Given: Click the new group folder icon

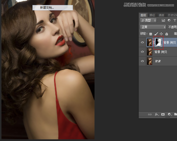Looking at the screenshot, I should coord(175,114).
